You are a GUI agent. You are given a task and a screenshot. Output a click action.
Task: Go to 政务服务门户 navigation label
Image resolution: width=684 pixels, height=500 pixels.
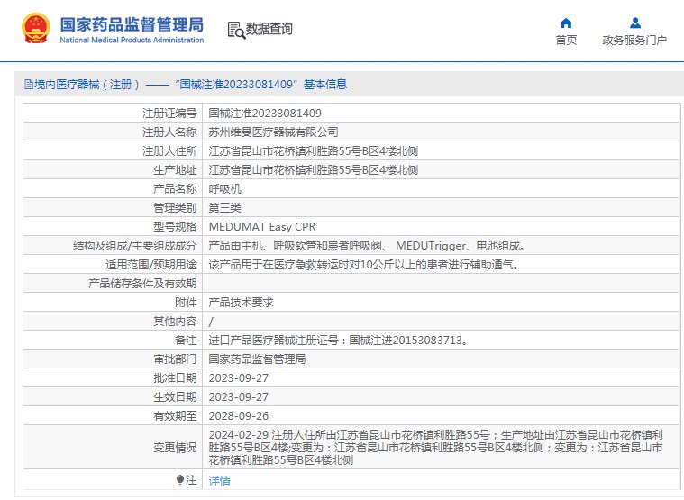click(634, 41)
